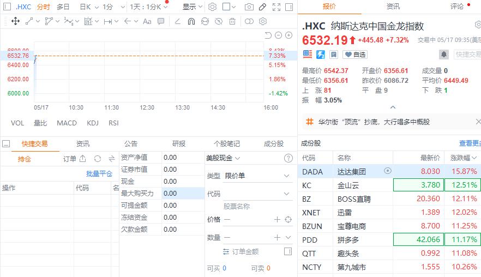Image resolution: width=481 pixels, height=277 pixels.
Task: Zoom in chart with plus circle
Action: pyautogui.click(x=288, y=35)
